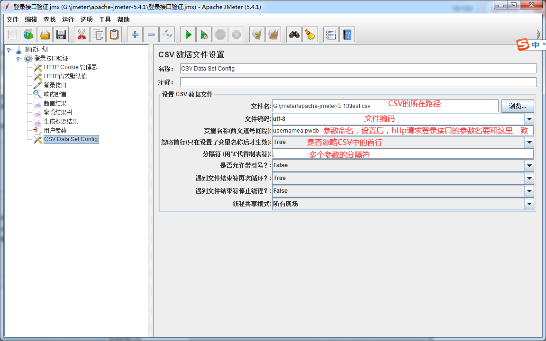Start the test with green play icon

coord(188,35)
